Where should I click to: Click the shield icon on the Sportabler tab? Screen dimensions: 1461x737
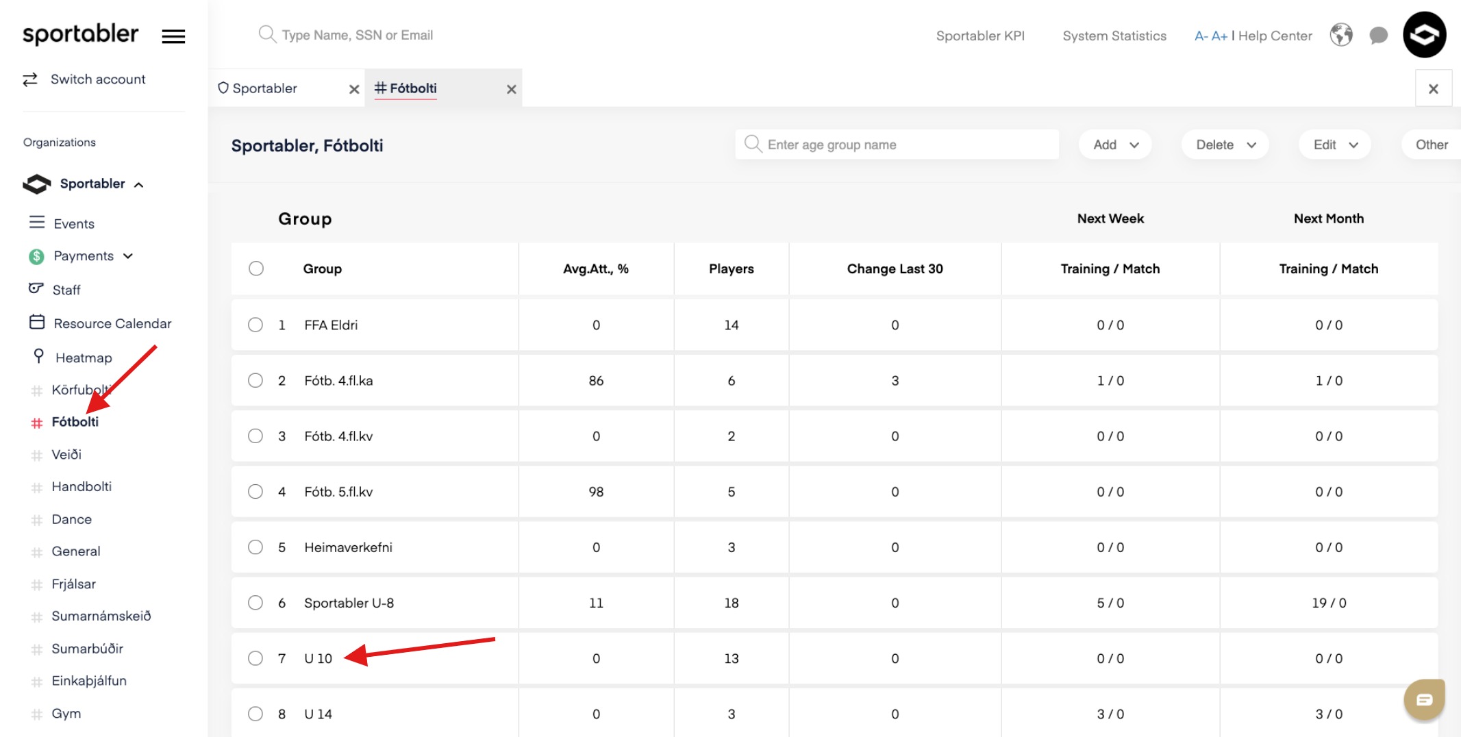(223, 88)
